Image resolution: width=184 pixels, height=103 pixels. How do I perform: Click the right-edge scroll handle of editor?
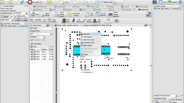pyautogui.click(x=151, y=66)
